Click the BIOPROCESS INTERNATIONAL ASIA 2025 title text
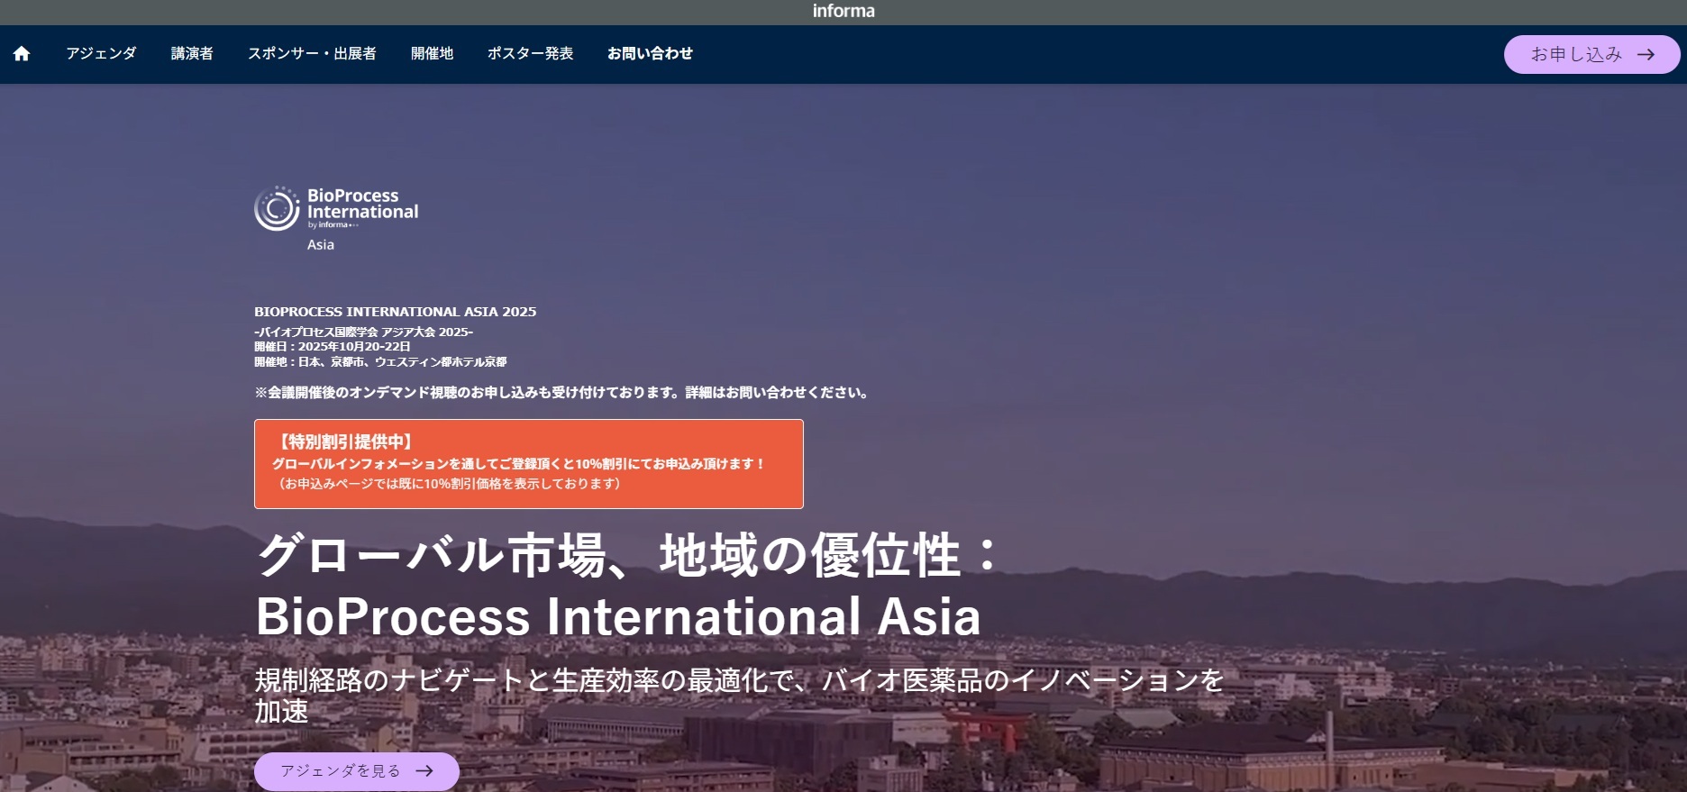 click(x=395, y=312)
